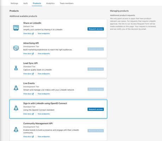The image size is (162, 141).
Task: Click the Request access button for Advertising API
Action: tap(96, 49)
